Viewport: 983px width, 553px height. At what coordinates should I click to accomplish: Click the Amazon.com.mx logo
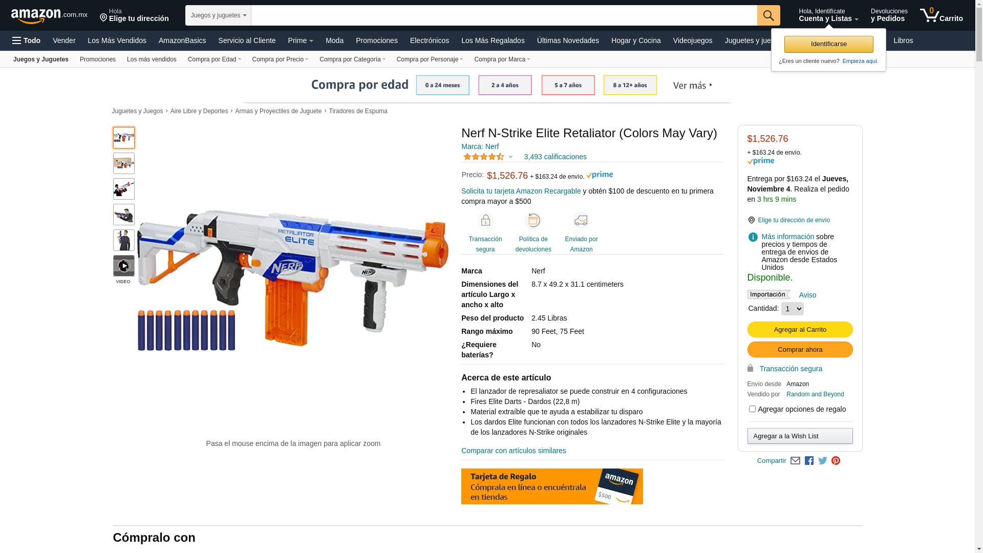click(x=49, y=16)
